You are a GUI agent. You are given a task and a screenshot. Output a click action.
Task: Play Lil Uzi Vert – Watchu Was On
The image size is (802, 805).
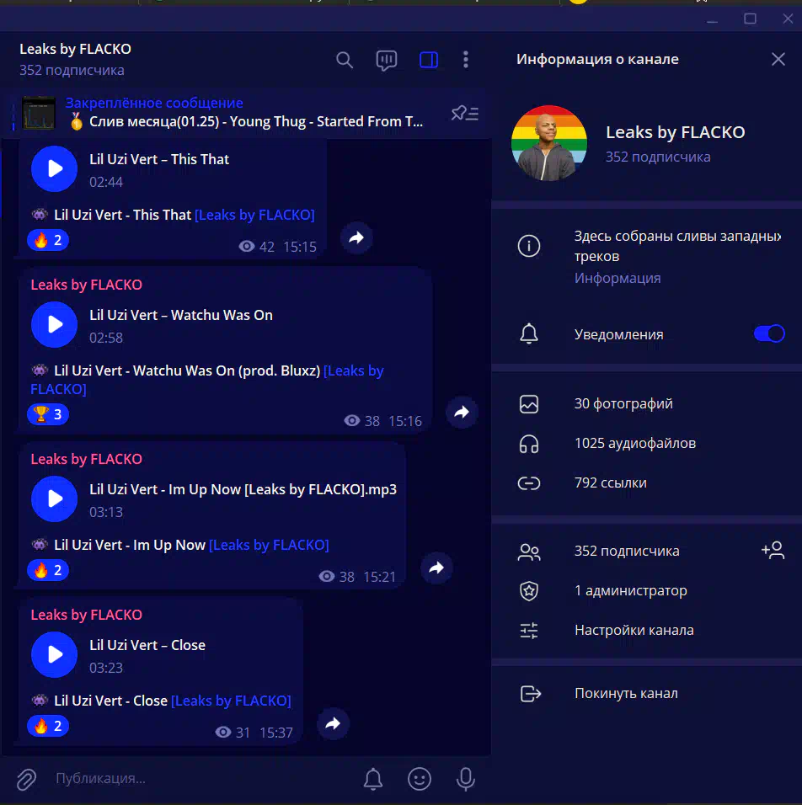55,325
